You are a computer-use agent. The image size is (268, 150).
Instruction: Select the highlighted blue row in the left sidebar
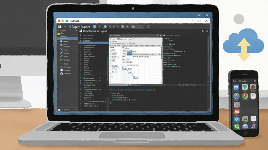coord(68,39)
